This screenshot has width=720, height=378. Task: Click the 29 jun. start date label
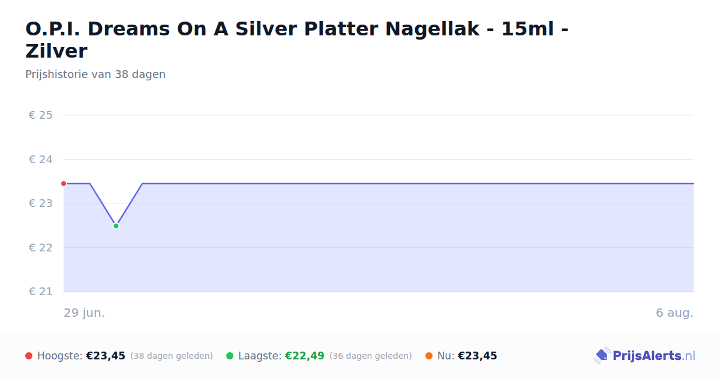pos(85,313)
